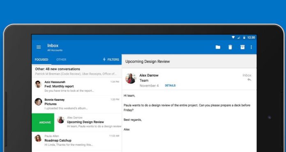The image size is (286, 152).
Task: Click the Team recipient label
Action: [x=144, y=81]
